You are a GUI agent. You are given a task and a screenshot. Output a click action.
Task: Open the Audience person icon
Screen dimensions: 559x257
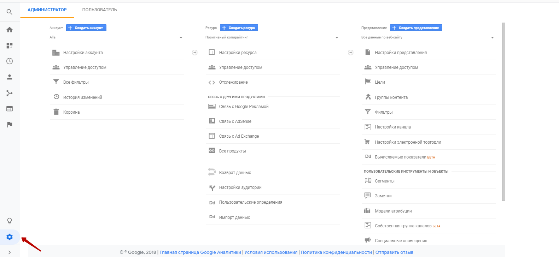coord(10,77)
